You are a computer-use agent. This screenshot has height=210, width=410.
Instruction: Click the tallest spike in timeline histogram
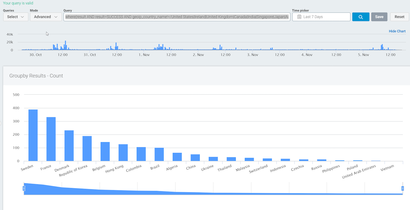pos(65,46)
